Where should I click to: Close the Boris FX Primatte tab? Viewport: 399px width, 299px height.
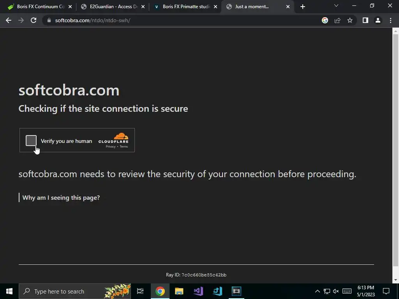point(215,7)
